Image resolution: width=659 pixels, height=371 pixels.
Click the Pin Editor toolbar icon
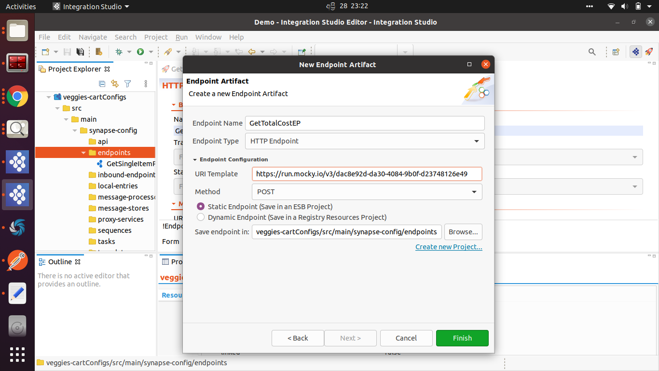pyautogui.click(x=302, y=52)
